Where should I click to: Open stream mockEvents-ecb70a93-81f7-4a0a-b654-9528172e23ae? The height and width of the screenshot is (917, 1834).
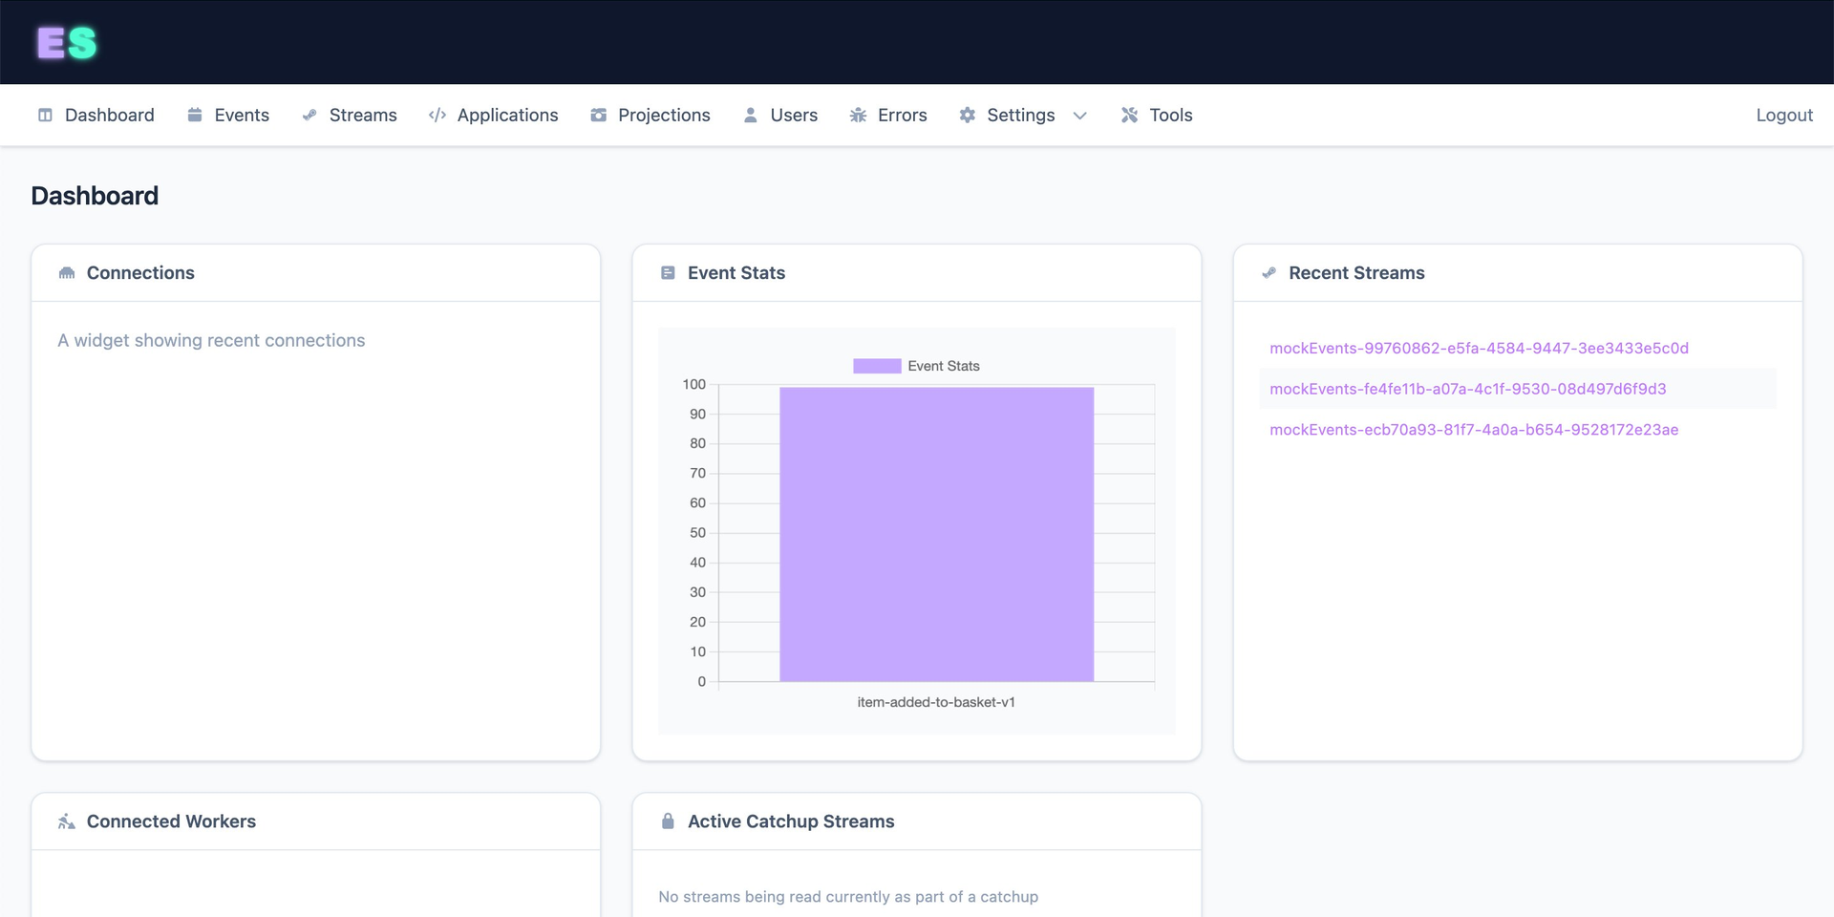pyautogui.click(x=1474, y=430)
